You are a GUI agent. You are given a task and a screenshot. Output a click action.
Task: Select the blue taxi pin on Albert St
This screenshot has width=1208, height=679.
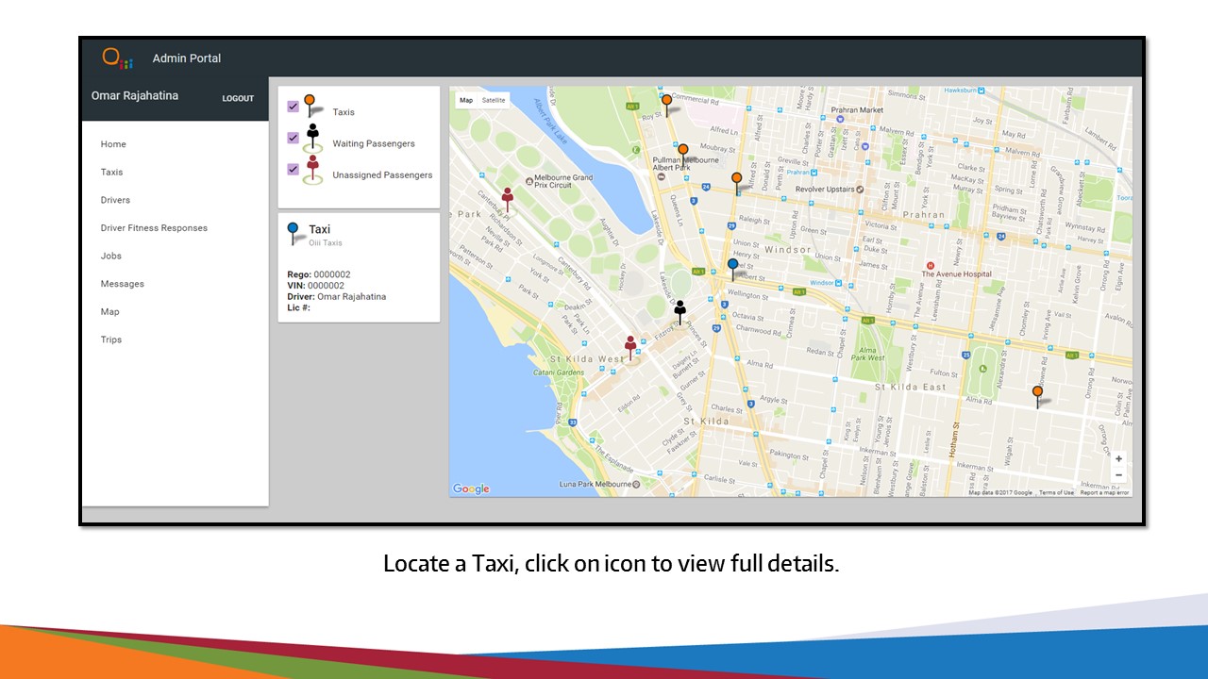[x=732, y=265]
